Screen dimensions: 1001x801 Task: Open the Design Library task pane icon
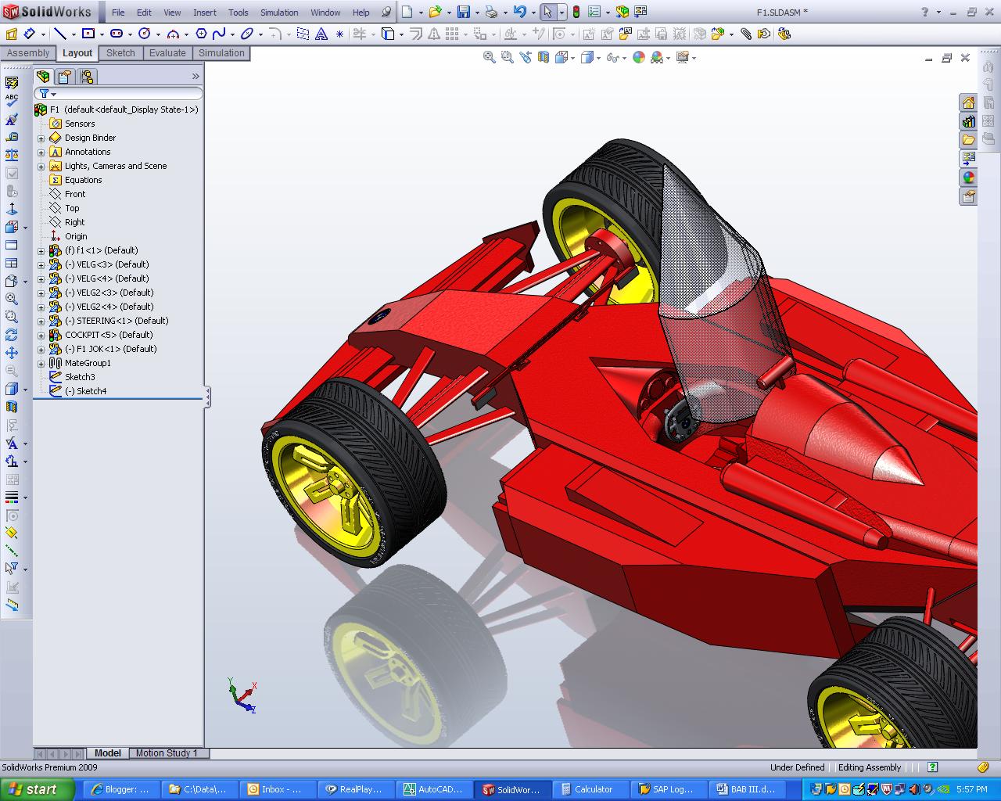[968, 121]
